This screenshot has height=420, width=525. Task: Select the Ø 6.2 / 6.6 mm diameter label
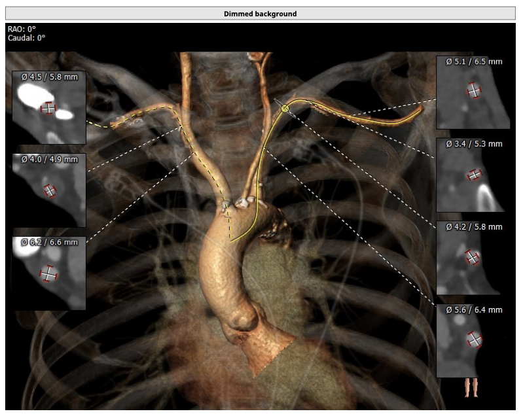coord(49,242)
